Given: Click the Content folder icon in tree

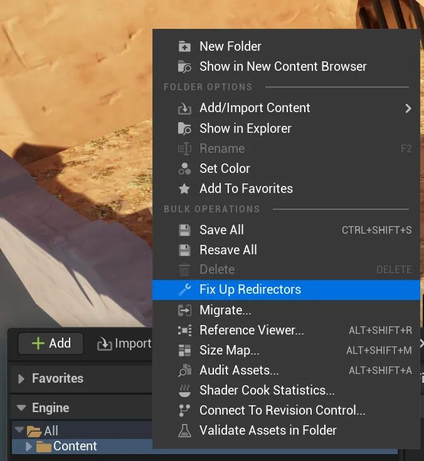Looking at the screenshot, I should click(43, 447).
